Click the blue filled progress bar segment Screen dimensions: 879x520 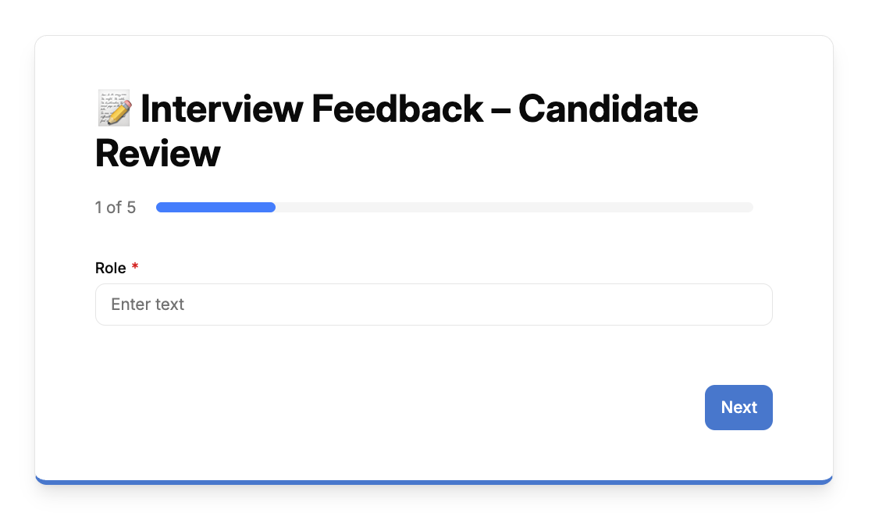215,208
